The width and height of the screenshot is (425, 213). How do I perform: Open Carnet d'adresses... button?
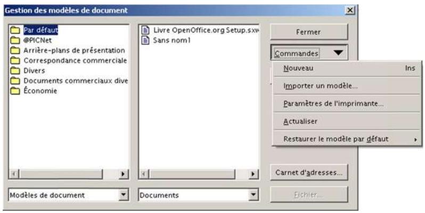pos(309,173)
